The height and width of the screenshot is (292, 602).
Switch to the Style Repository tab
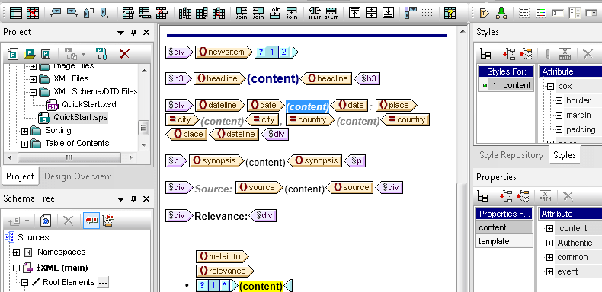[511, 155]
